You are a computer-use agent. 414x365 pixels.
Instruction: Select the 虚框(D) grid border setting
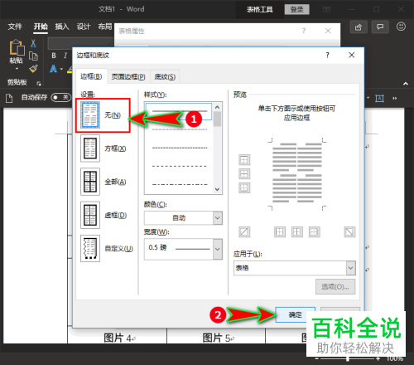click(90, 215)
